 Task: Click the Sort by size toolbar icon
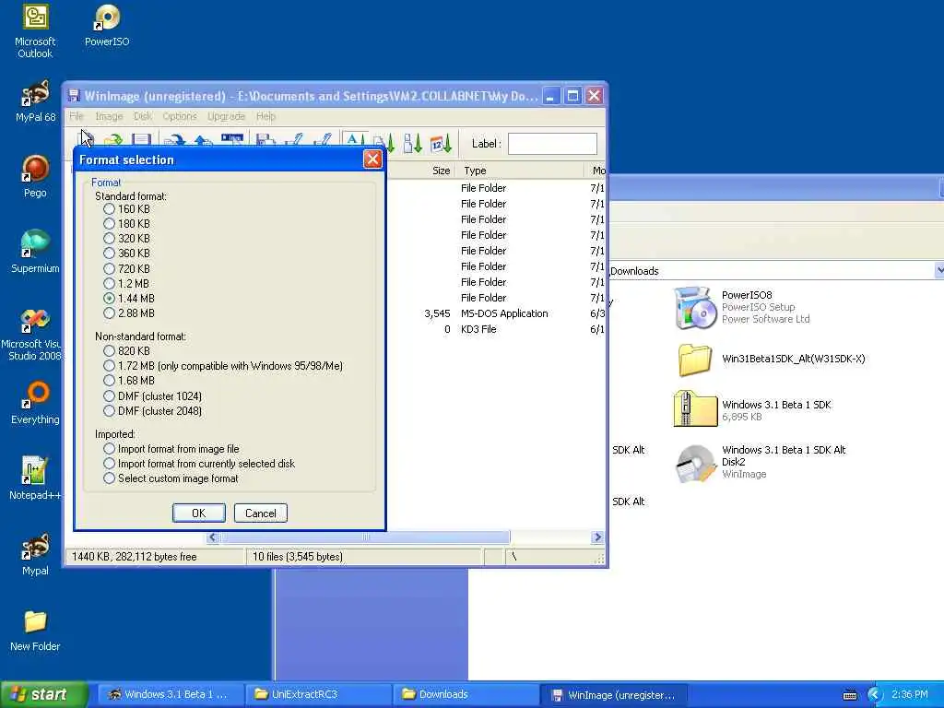412,143
